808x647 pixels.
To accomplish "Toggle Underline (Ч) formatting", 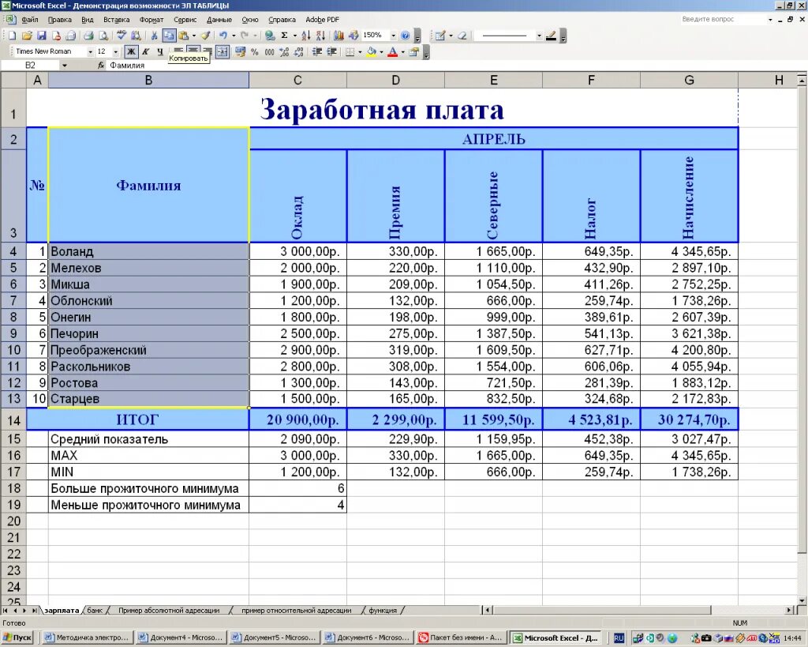I will point(160,51).
